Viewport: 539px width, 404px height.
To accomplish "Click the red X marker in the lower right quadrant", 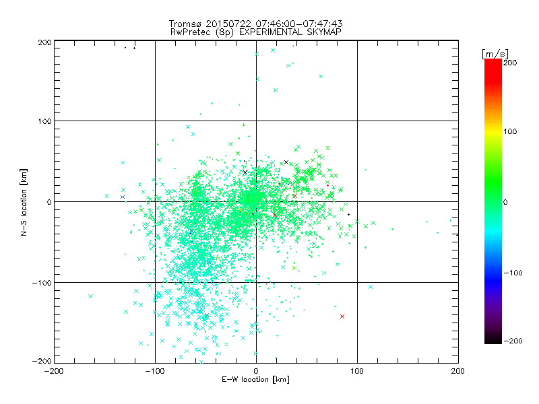I will point(342,316).
